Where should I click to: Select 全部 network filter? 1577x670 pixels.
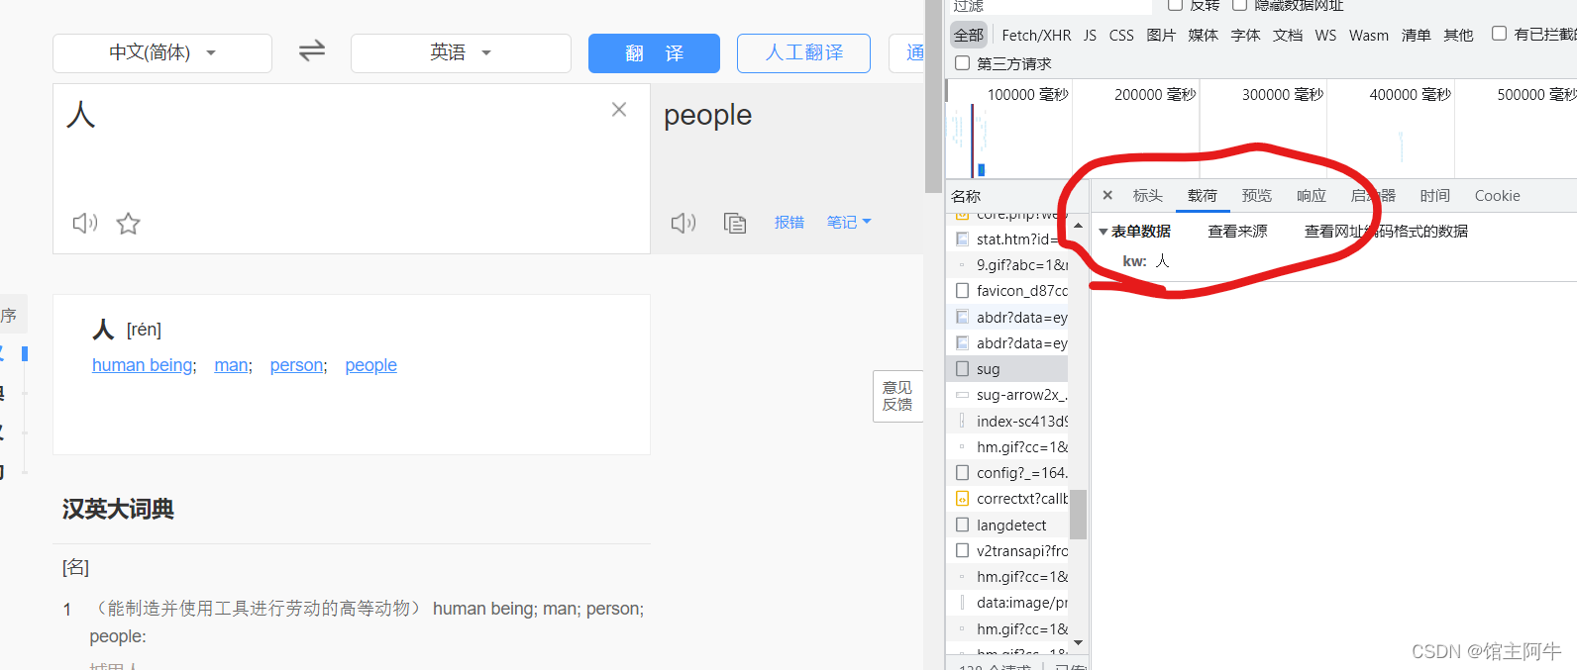click(969, 35)
